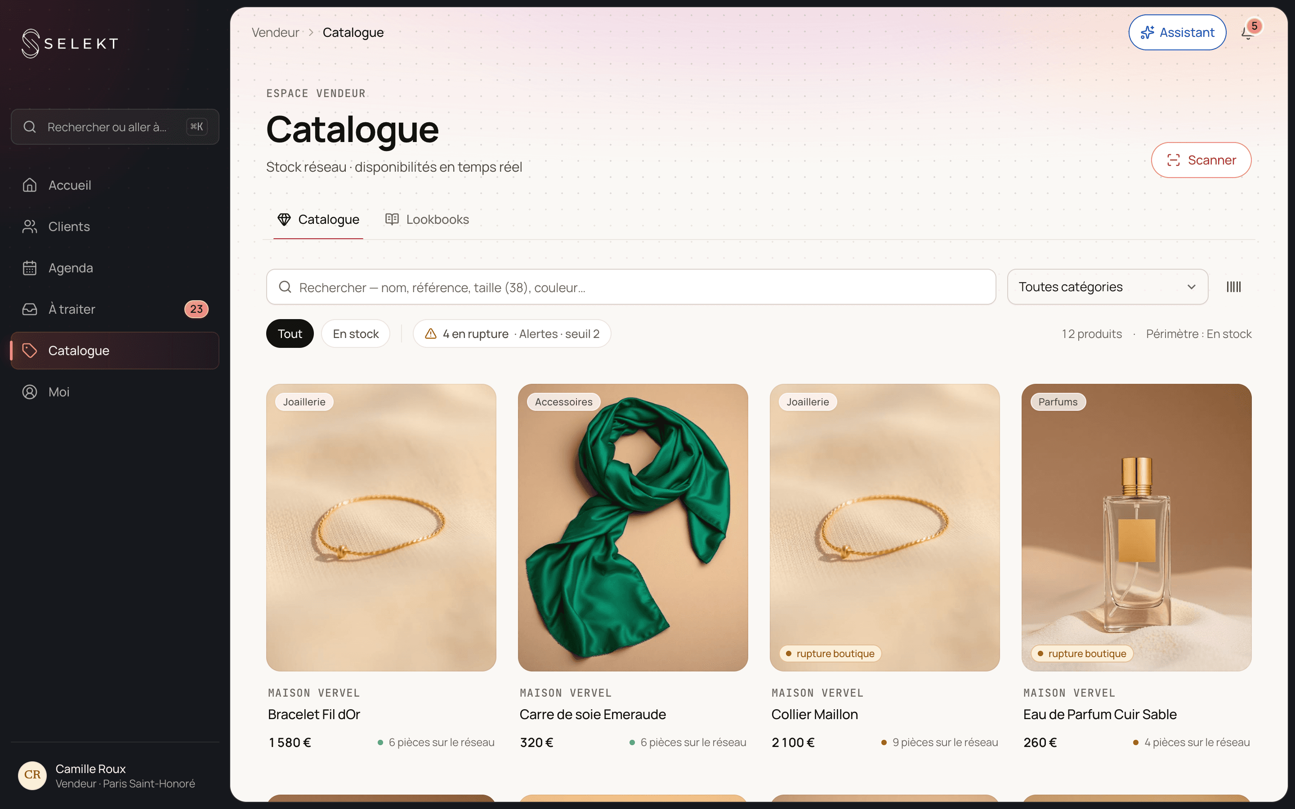The height and width of the screenshot is (809, 1295).
Task: Click the CR user avatar
Action: tap(32, 775)
